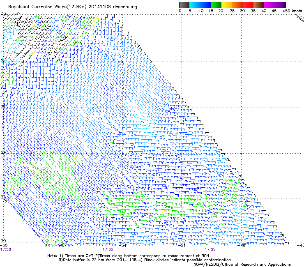Click the latitude label "26"
Image resolution: width=304 pixels, height=267 pixels.
[x=3, y=107]
